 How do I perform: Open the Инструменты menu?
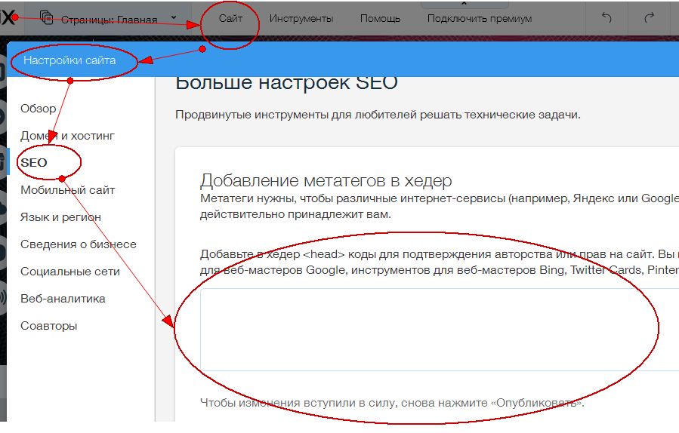coord(301,19)
